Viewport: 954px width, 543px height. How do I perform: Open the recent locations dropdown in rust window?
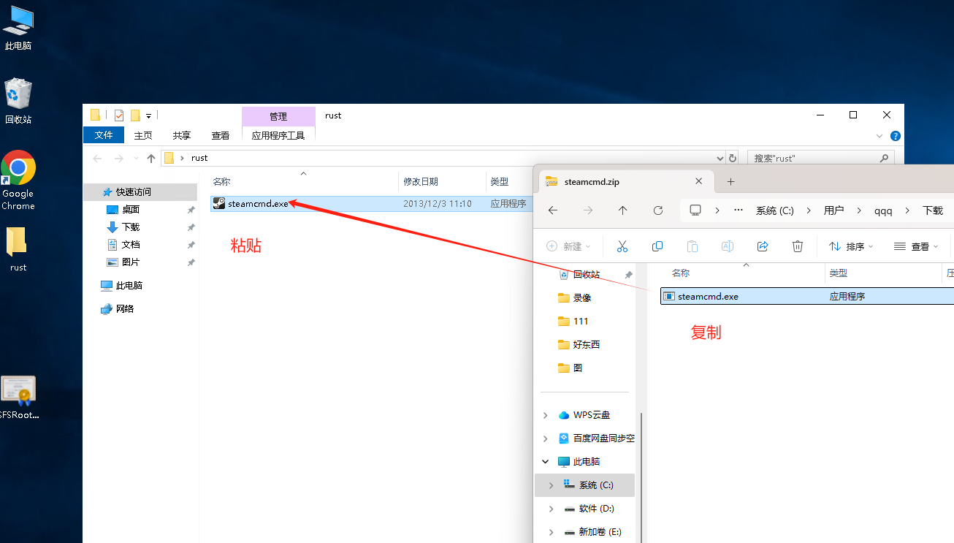136,158
